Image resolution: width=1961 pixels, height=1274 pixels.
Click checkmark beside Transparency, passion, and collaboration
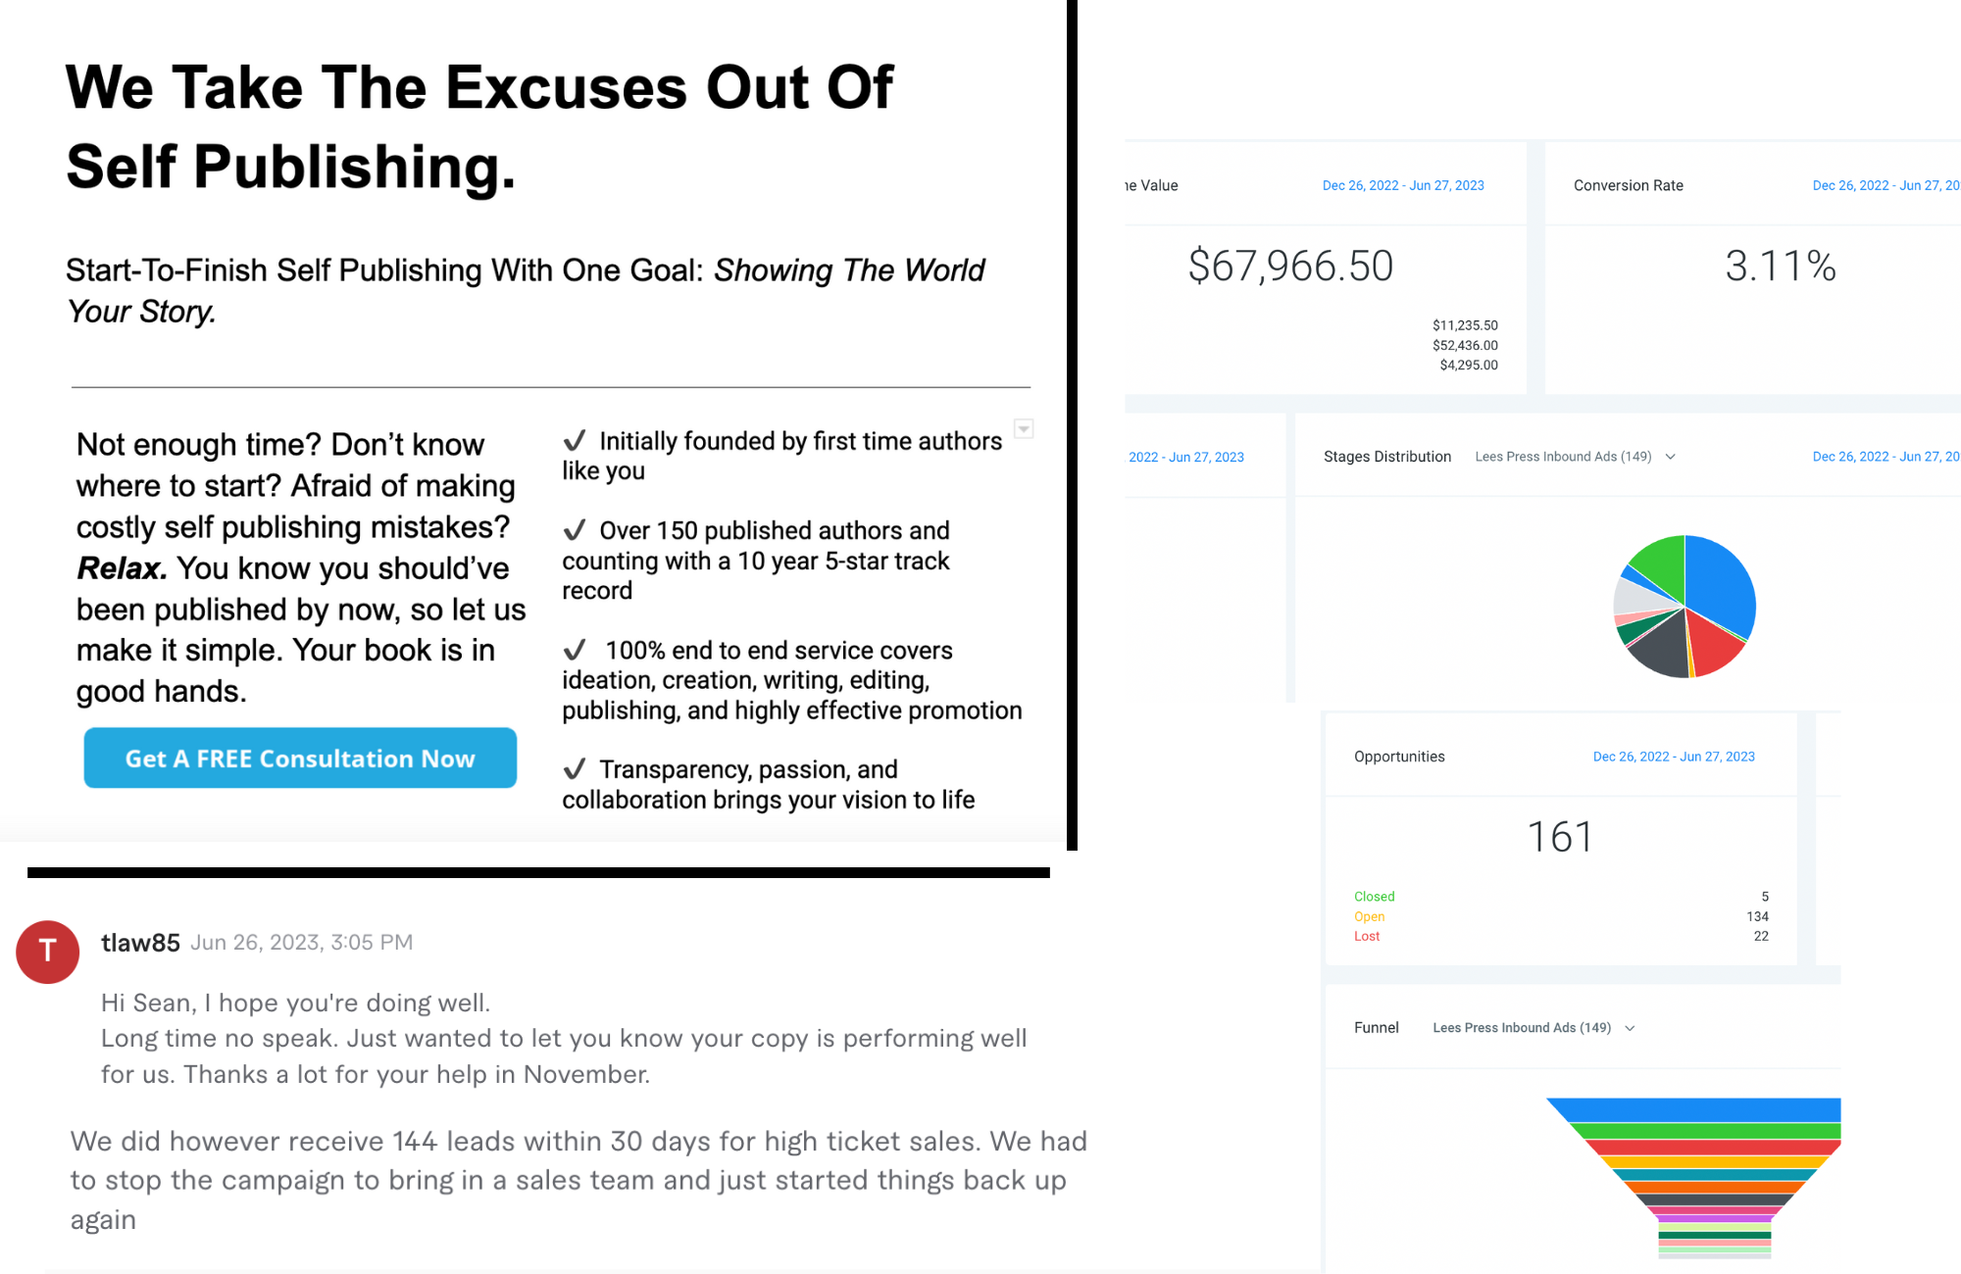[x=575, y=769]
